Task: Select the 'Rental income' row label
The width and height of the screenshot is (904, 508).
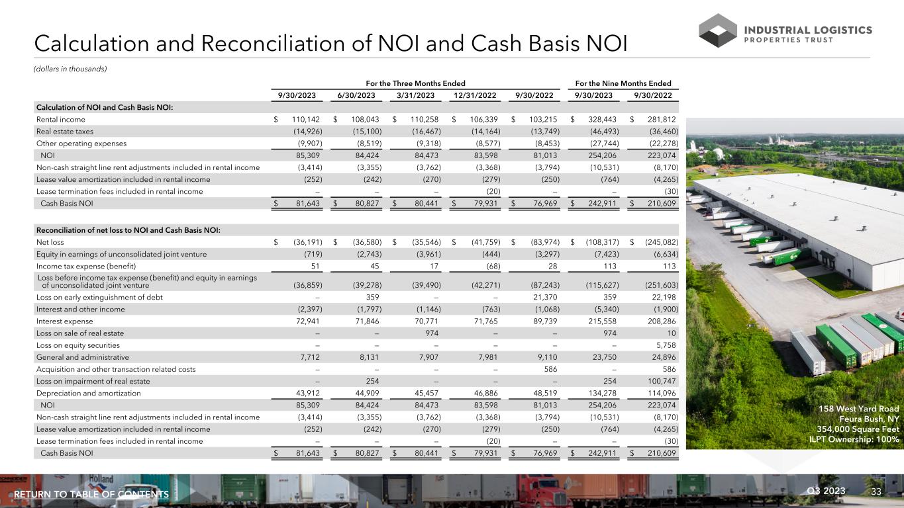Action: (60, 119)
